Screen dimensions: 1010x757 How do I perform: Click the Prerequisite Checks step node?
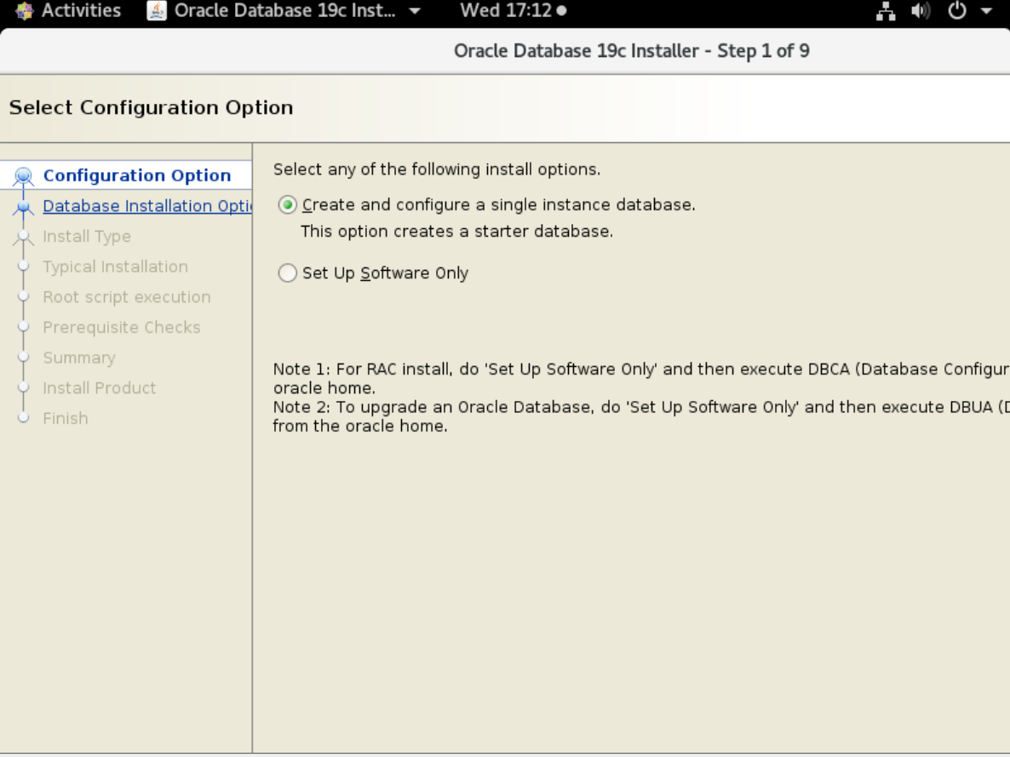pyautogui.click(x=21, y=327)
